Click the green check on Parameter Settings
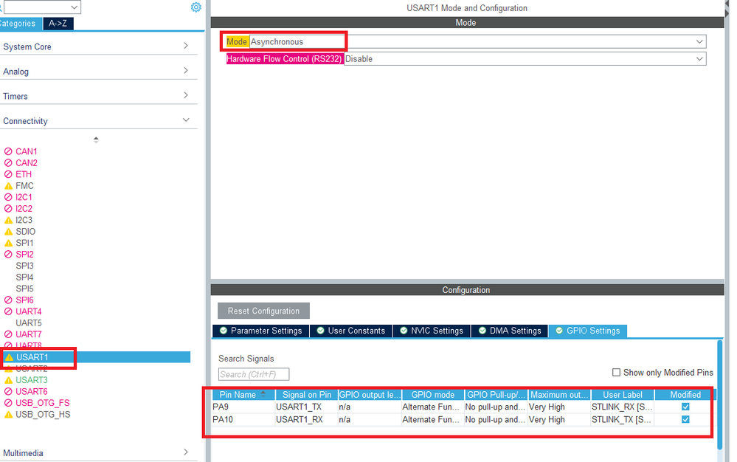The width and height of the screenshot is (737, 462). (x=224, y=331)
